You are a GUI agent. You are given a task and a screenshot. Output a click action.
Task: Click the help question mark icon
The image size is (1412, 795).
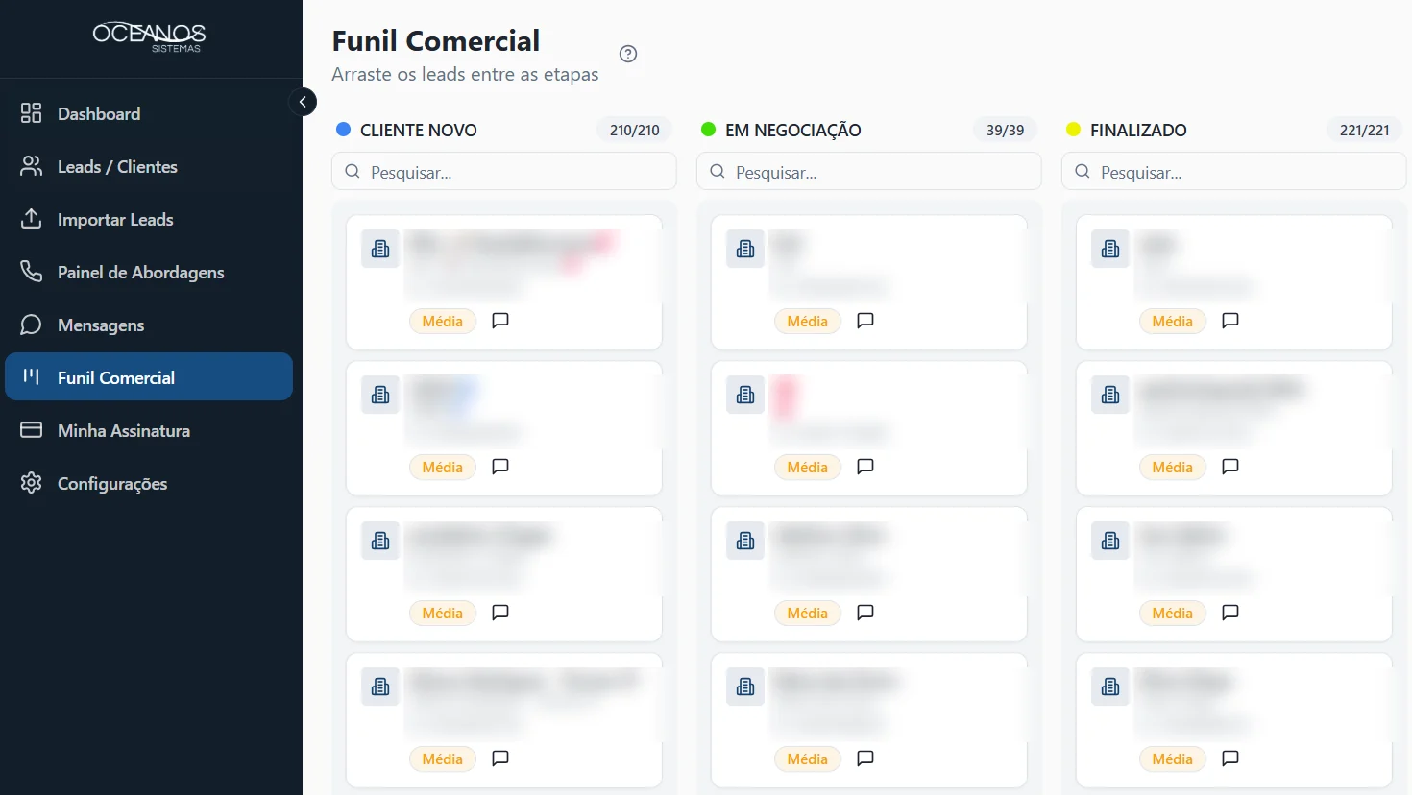coord(628,54)
